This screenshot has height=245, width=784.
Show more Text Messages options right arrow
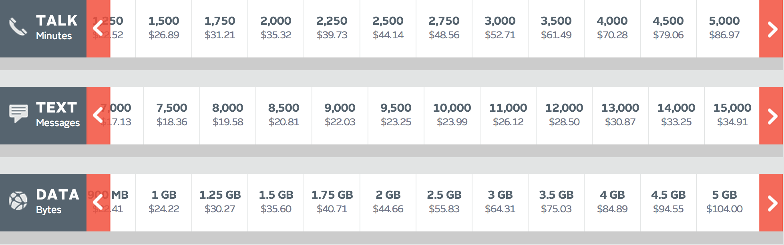click(771, 116)
